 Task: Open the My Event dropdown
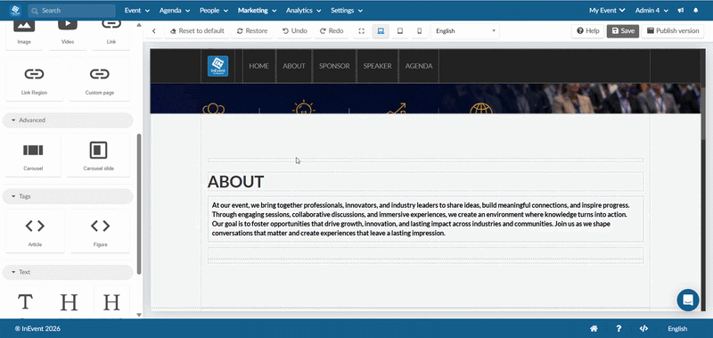[x=607, y=11]
